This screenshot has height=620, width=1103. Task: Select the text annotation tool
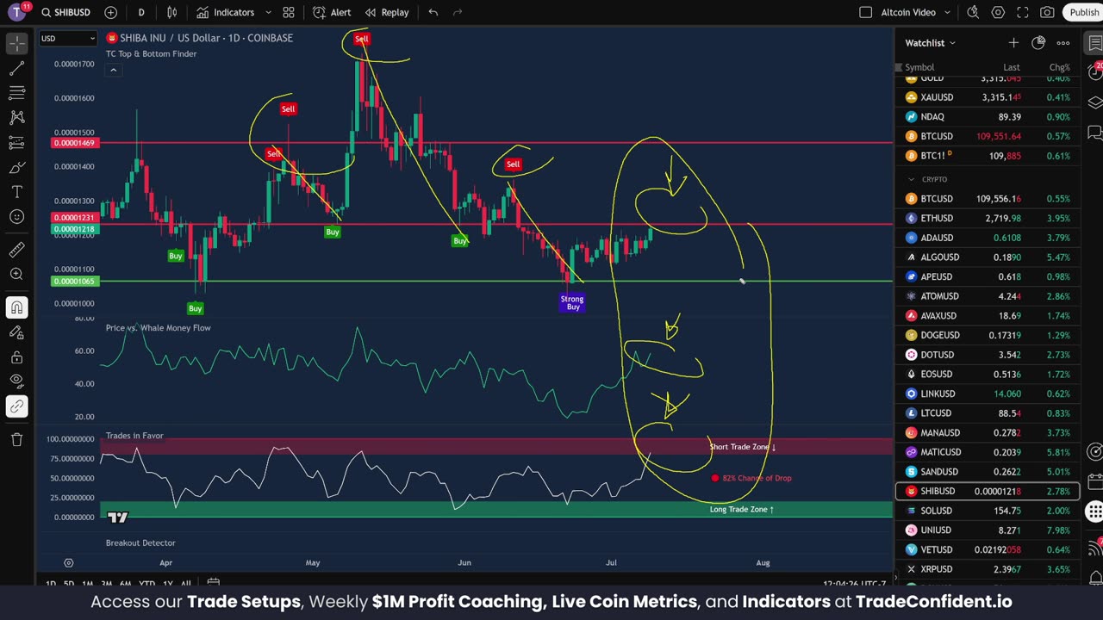tap(17, 191)
